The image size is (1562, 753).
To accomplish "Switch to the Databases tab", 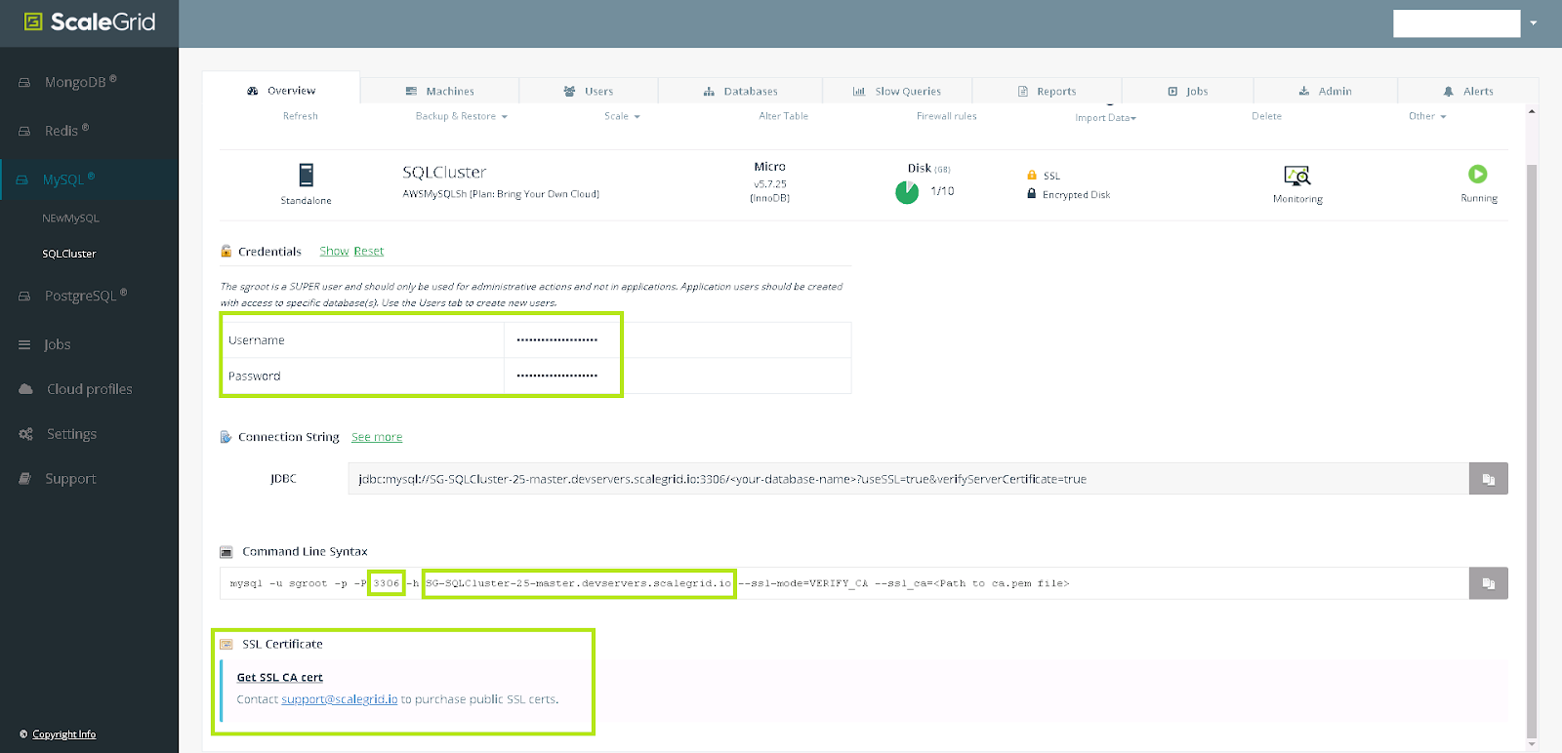I will (x=741, y=91).
